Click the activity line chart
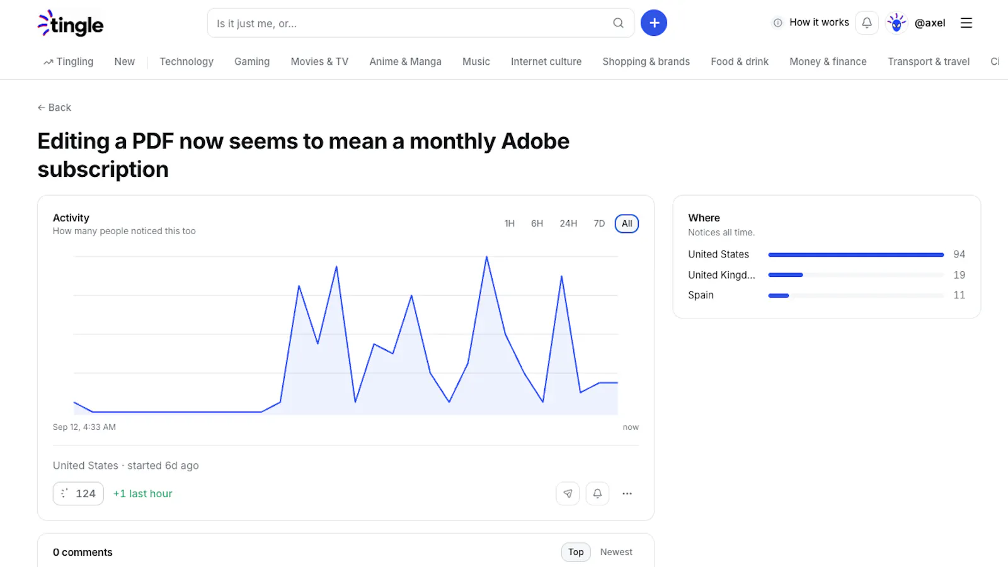The image size is (1008, 567). point(346,335)
